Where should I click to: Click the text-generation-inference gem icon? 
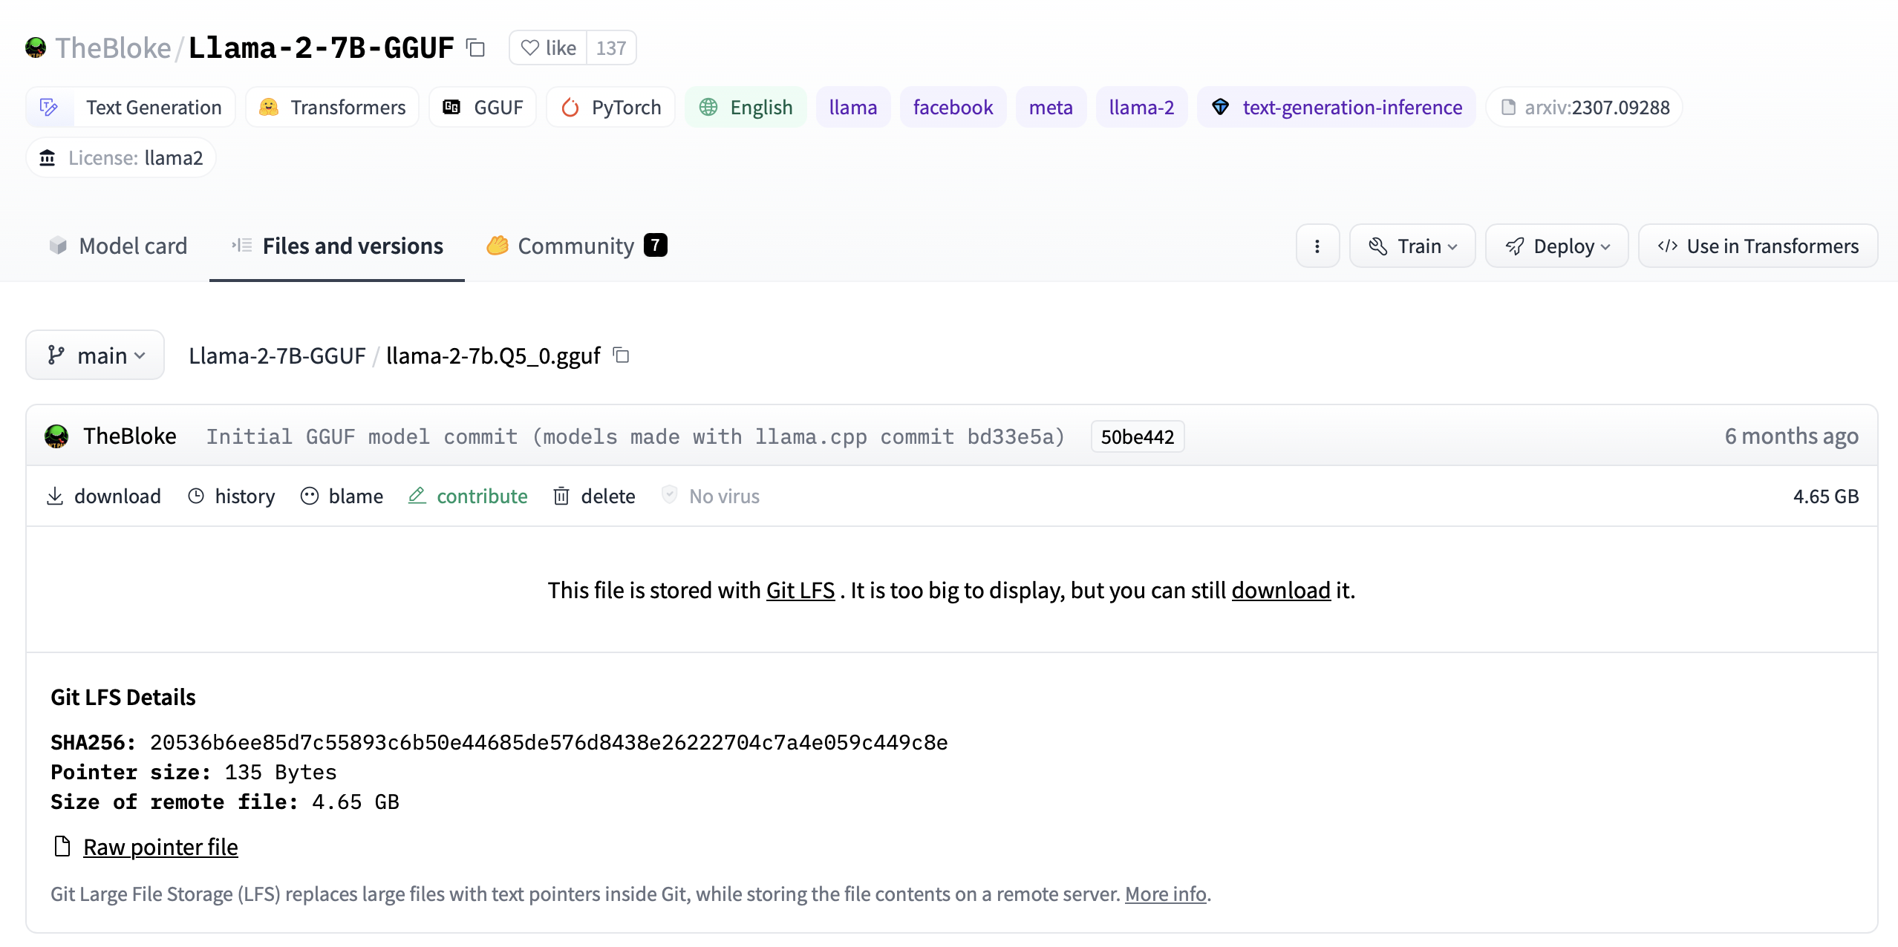point(1221,108)
